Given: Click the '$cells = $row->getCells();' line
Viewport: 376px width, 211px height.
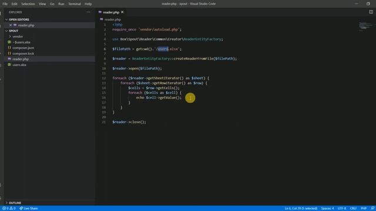Looking at the screenshot, I should 154,88.
